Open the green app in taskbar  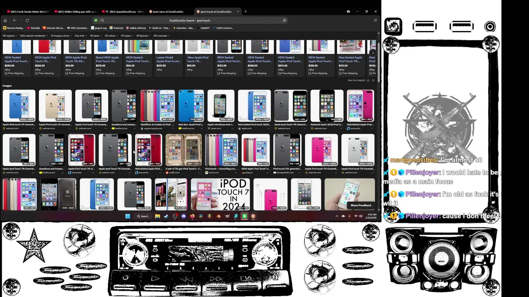pos(244,216)
